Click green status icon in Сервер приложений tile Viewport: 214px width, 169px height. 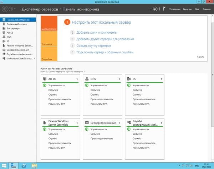pos(87,129)
